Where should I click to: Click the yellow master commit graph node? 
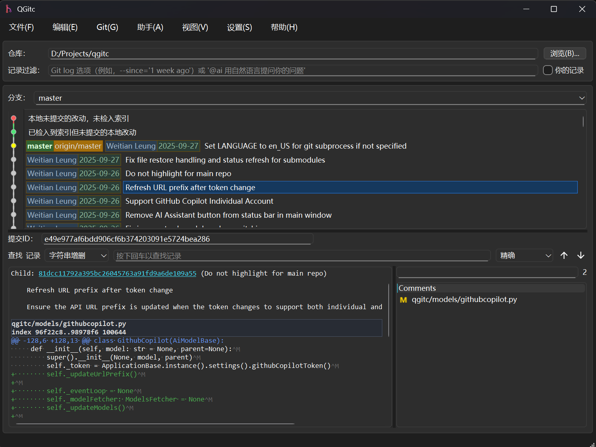click(14, 146)
